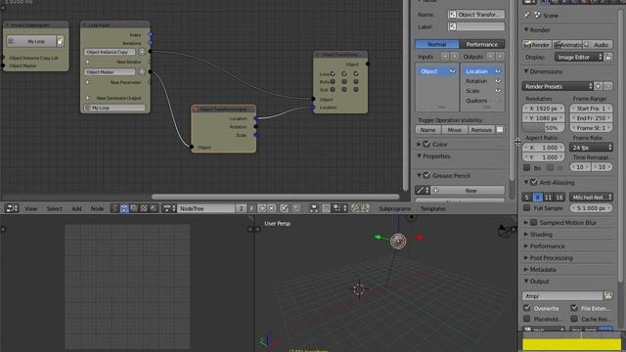Viewport: 626px width, 352px height.
Task: Open the 24 fps frame rate dropdown
Action: (591, 148)
